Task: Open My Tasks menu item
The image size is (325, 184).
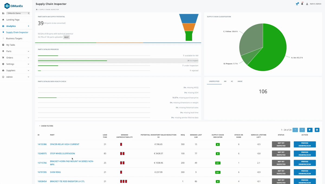Action: (11, 45)
